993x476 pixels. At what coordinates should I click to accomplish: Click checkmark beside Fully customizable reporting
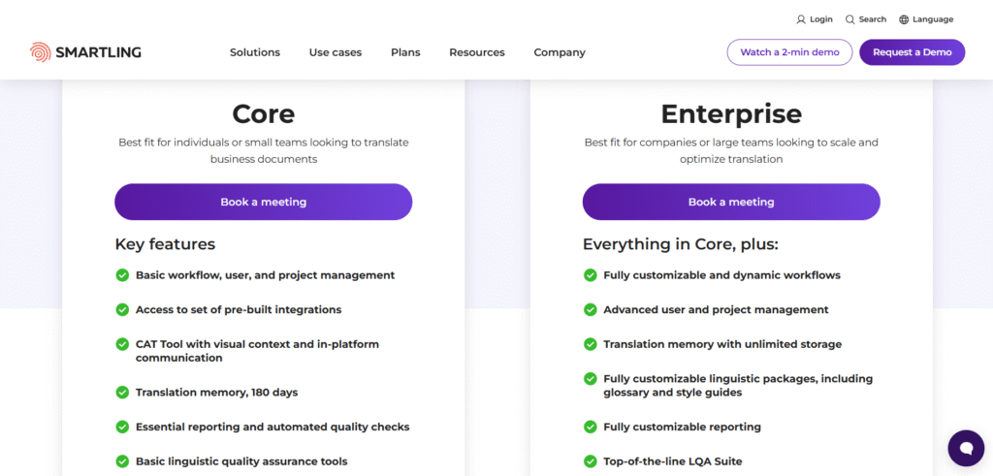click(590, 427)
